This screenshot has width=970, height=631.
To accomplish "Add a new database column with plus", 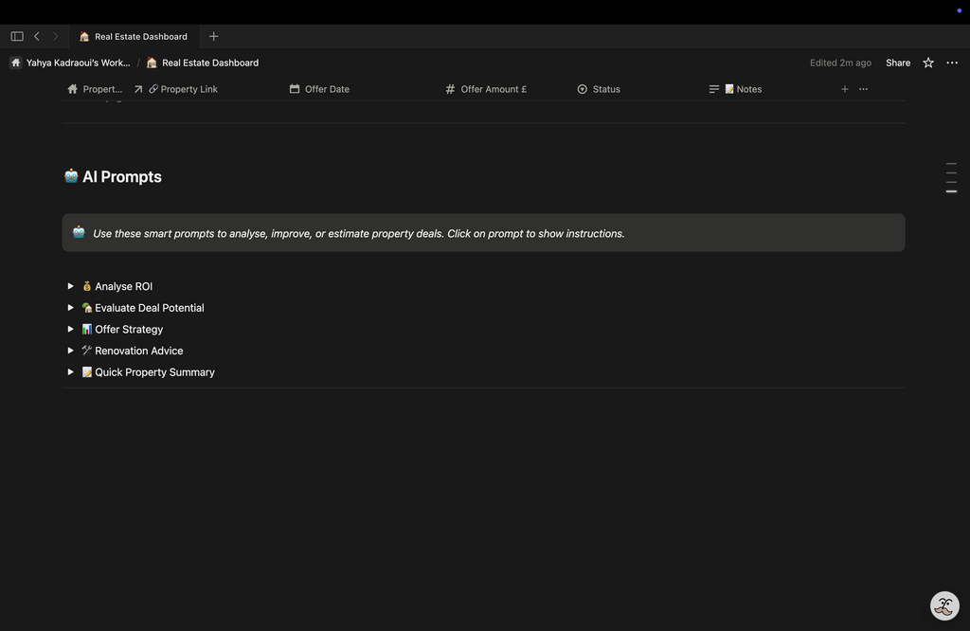I will point(845,89).
